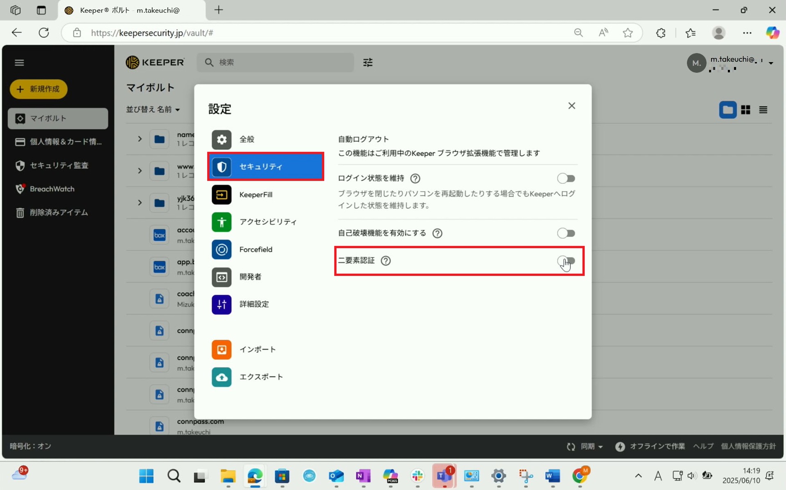
Task: Switch to grid view layout icon
Action: [745, 110]
